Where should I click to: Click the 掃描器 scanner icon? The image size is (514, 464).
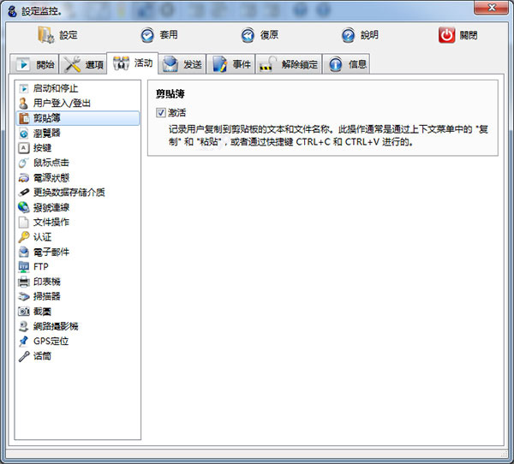[x=24, y=296]
